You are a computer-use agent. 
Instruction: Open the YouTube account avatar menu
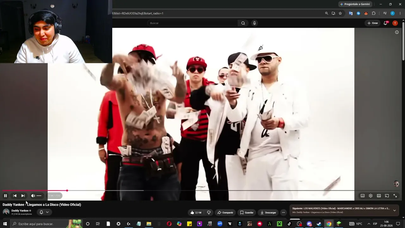395,23
